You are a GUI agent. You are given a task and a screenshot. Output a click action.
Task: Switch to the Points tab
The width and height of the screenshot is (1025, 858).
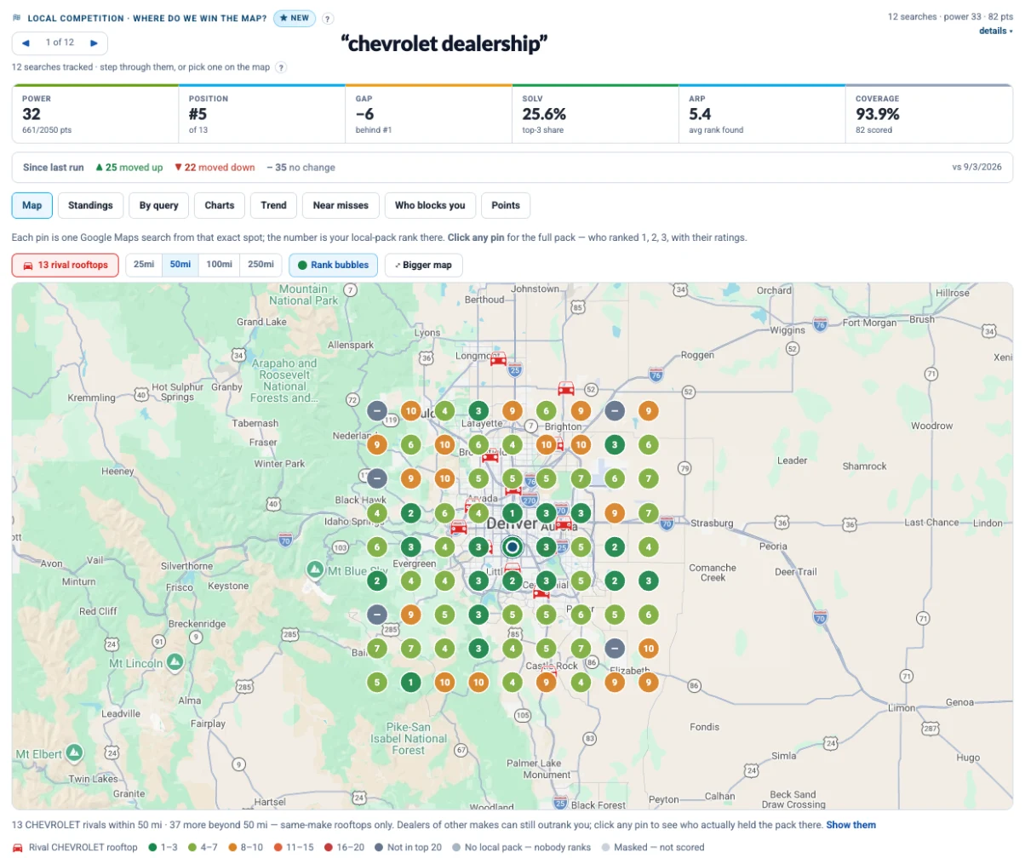506,205
